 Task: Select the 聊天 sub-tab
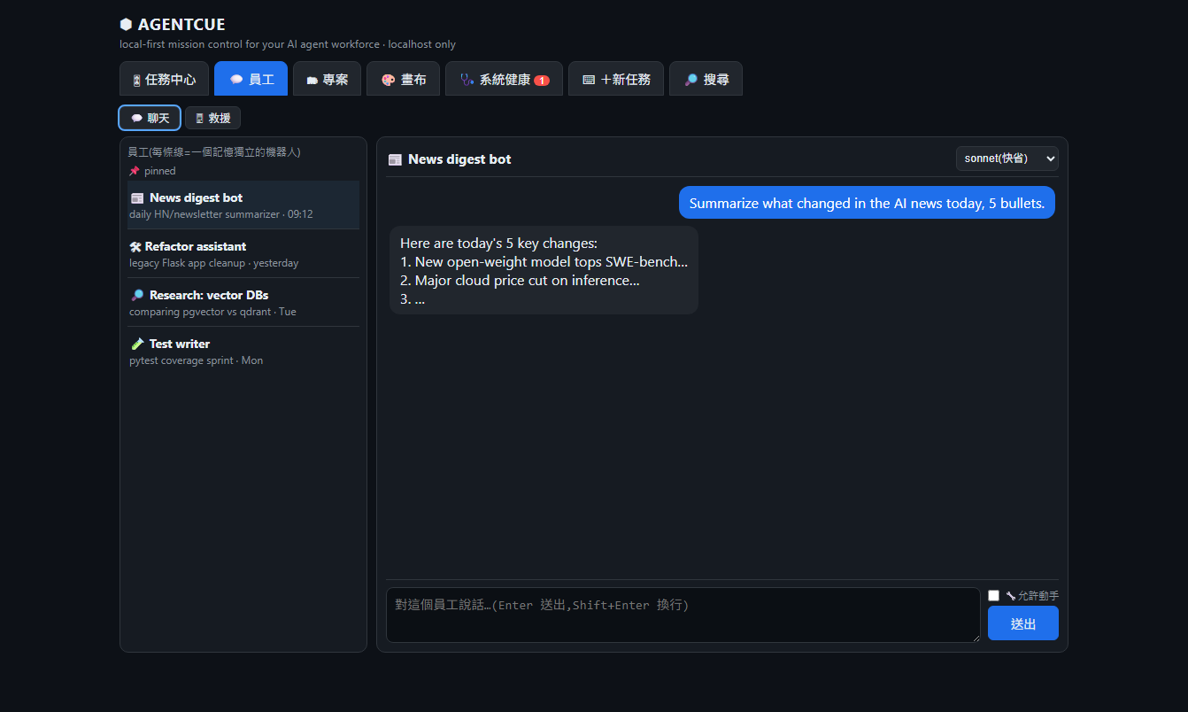pos(150,118)
